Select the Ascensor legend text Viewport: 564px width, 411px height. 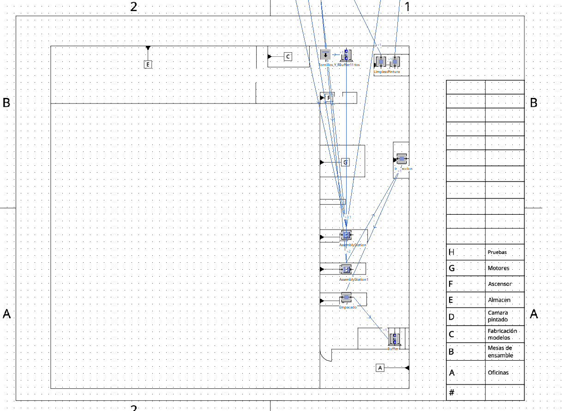pos(500,284)
